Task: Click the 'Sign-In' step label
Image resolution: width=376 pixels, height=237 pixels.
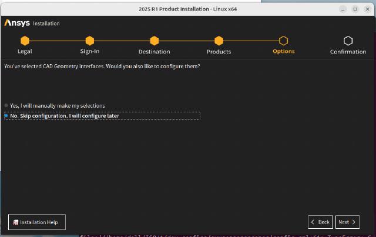Action: tap(90, 51)
